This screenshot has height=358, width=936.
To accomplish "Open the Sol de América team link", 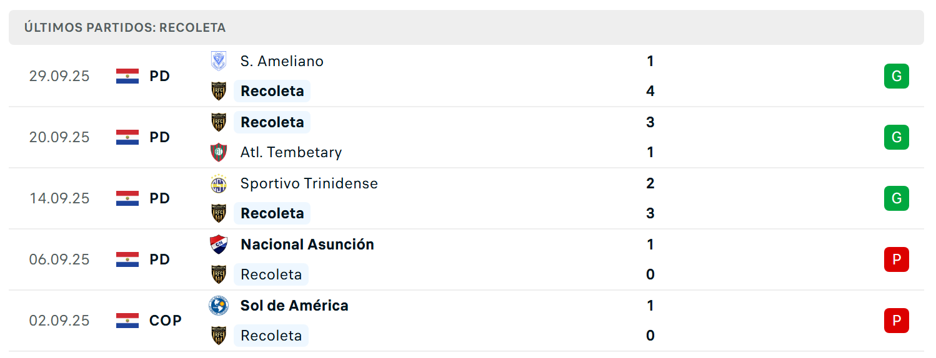I will pos(294,306).
